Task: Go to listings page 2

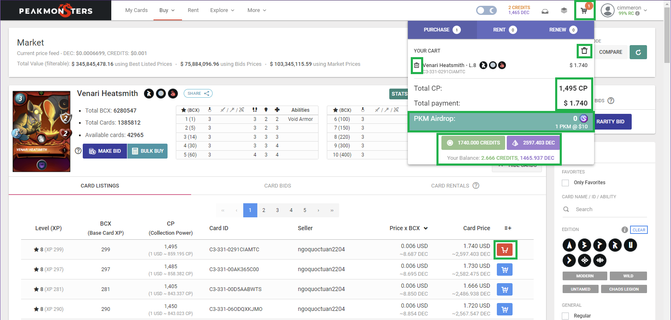Action: 264,210
